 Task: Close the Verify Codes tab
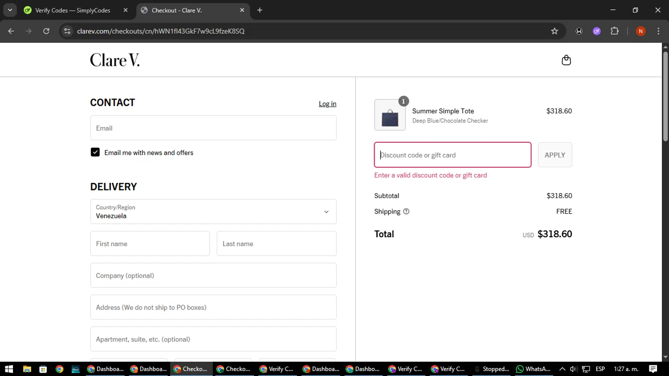tap(125, 10)
